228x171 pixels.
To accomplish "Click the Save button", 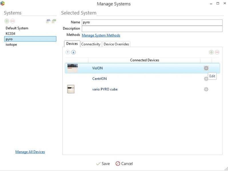I will point(103,164).
